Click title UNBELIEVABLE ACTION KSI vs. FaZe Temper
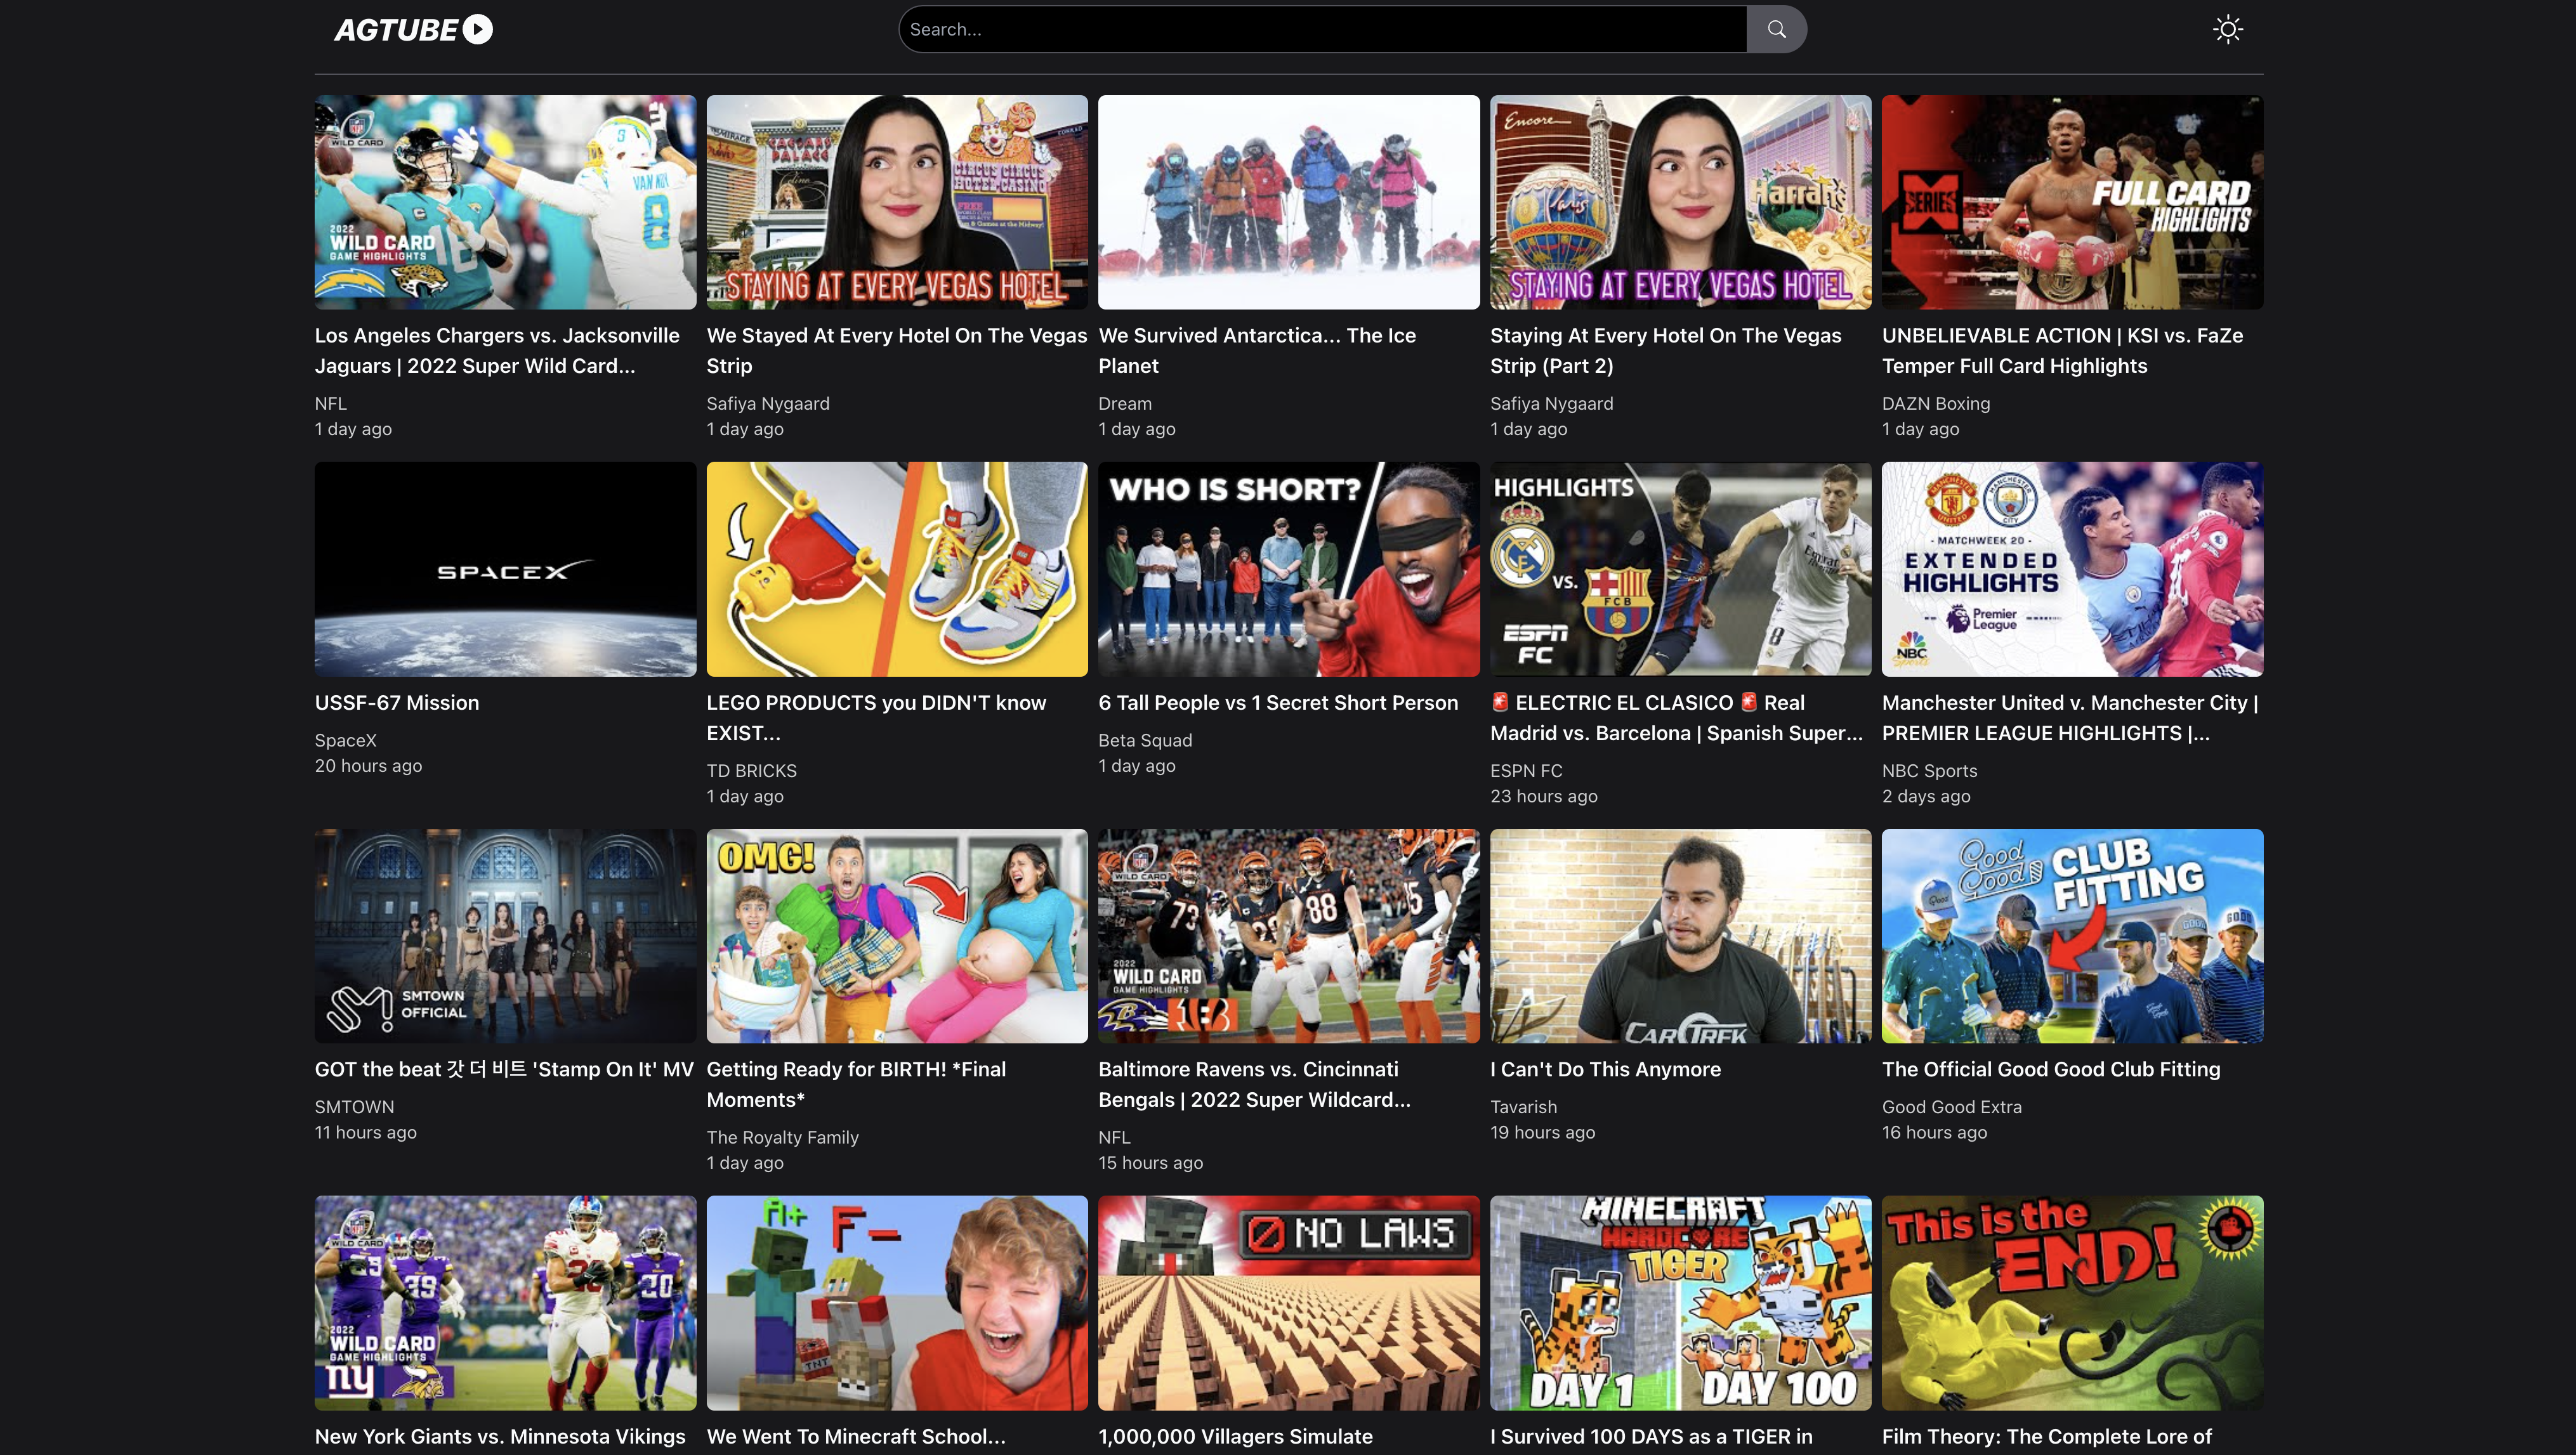Screen dimensions: 2576x1455 pos(2062,351)
